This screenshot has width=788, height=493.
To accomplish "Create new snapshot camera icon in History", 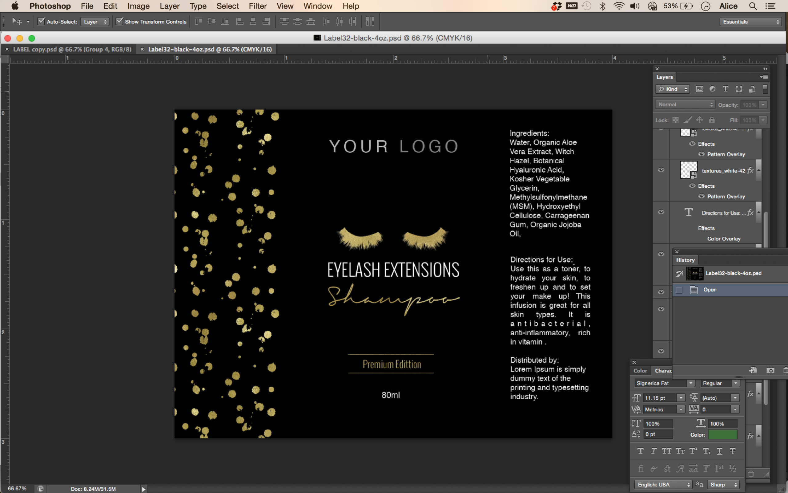I will [x=770, y=370].
